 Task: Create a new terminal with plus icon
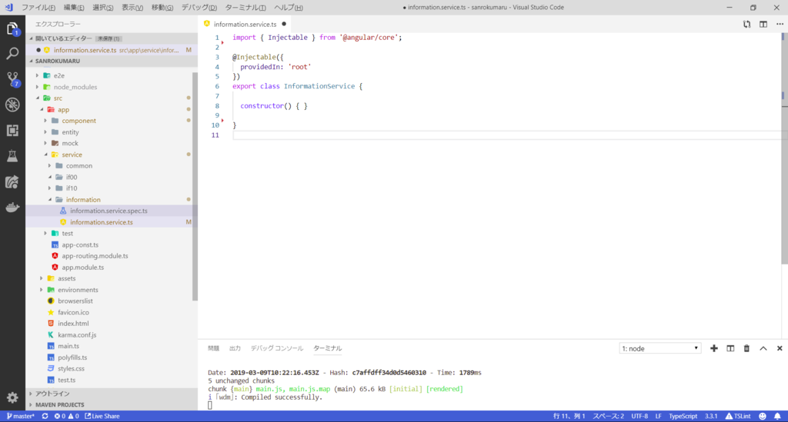pos(713,348)
